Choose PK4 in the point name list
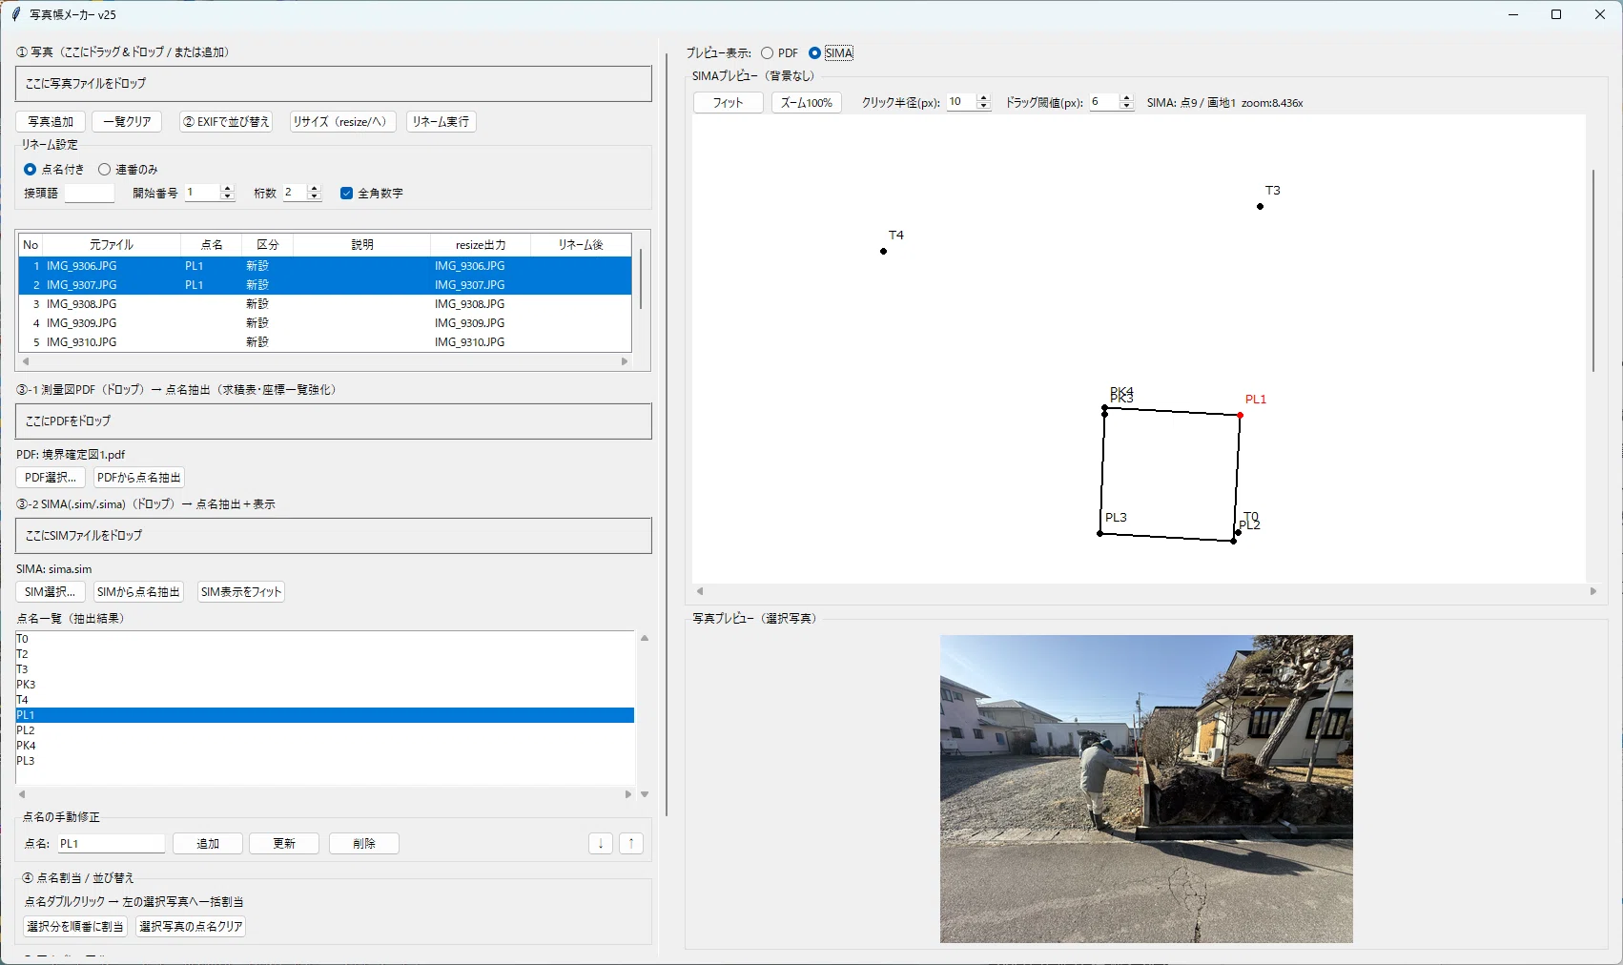This screenshot has width=1623, height=965. (324, 746)
